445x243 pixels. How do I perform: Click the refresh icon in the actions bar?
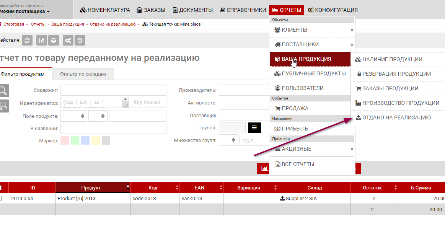pyautogui.click(x=27, y=40)
